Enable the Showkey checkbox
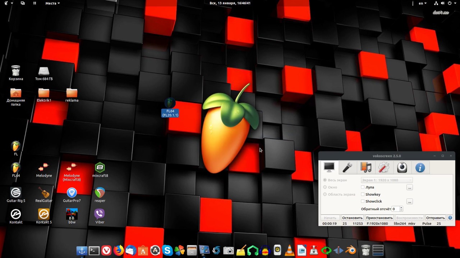Screen dimensions: 460x258 pyautogui.click(x=371, y=194)
